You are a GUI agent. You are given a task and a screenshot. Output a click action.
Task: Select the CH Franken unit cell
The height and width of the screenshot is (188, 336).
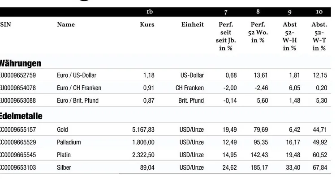pos(190,88)
